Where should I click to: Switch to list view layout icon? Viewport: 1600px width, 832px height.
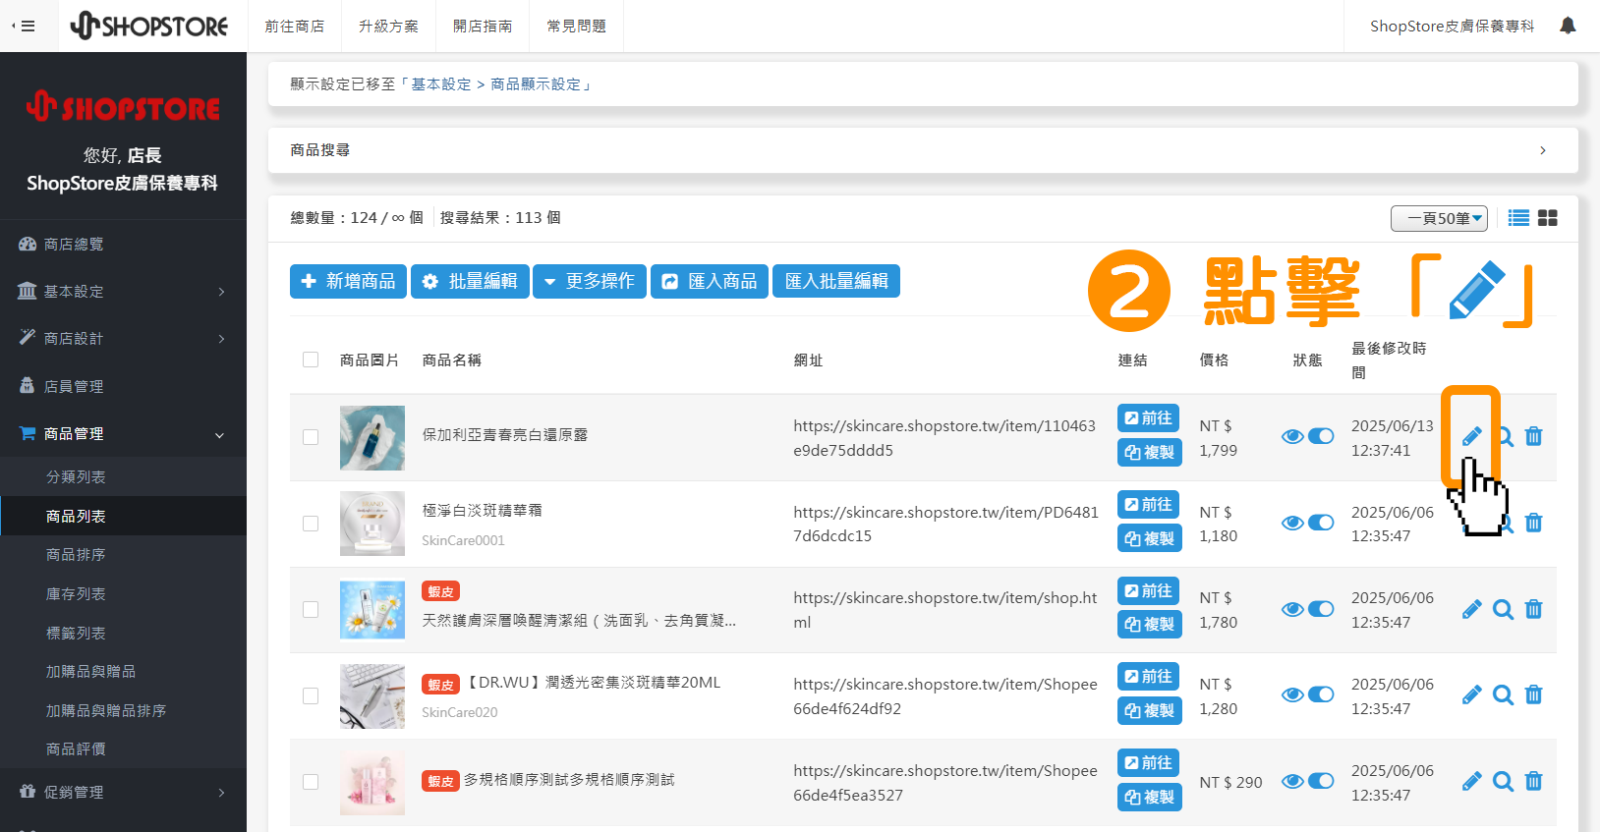pos(1518,218)
